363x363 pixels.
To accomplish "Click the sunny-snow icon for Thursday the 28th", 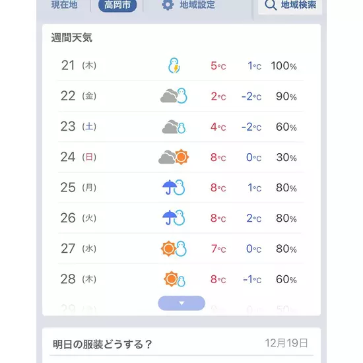I will coord(174,279).
